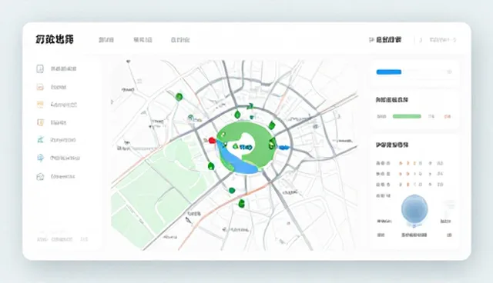
Task: Click the blue globe icon in sidebar
Action: 40,158
